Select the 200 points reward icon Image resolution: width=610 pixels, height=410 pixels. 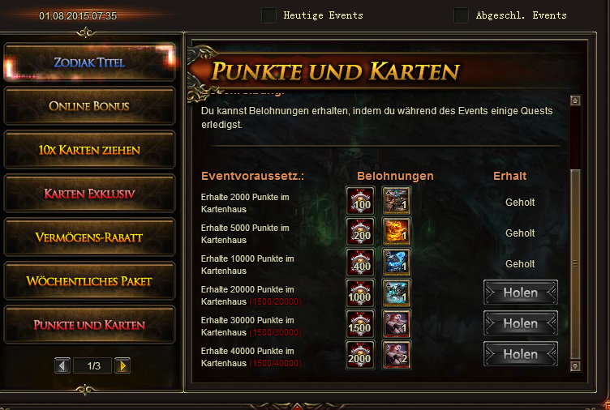pos(360,232)
